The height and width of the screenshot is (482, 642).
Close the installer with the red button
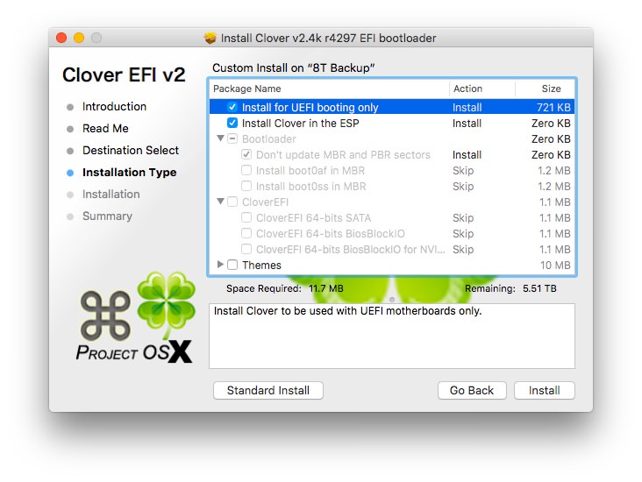click(x=61, y=38)
